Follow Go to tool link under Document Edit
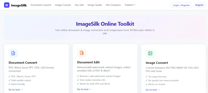 [84, 89]
